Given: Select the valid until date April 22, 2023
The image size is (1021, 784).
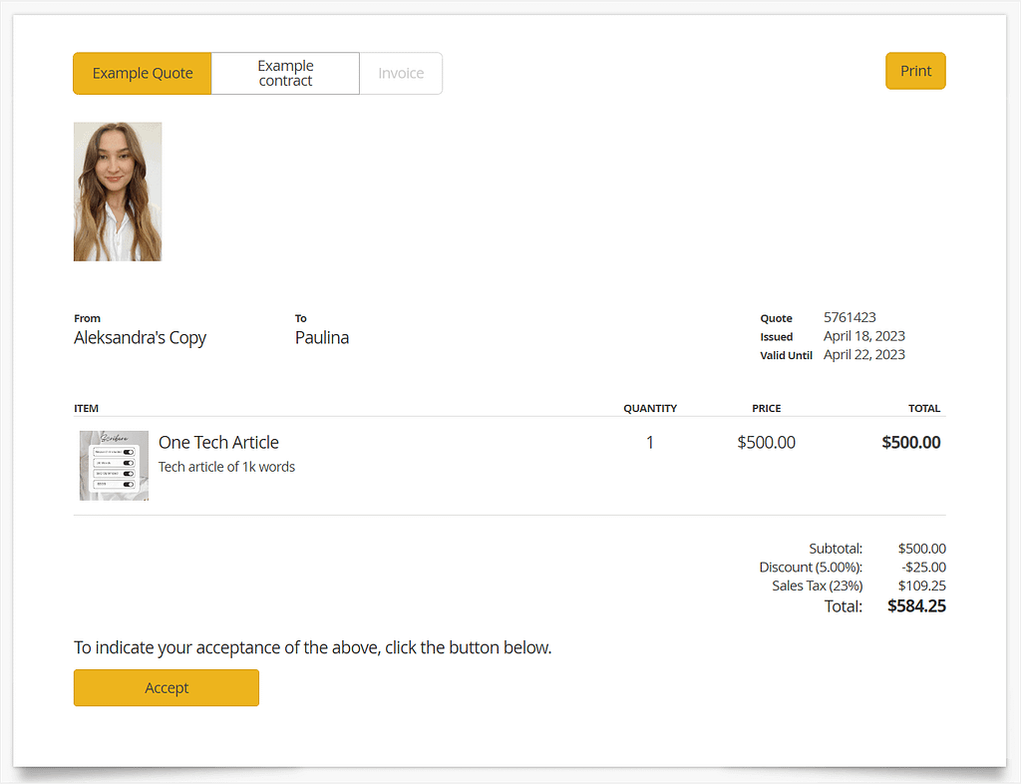Looking at the screenshot, I should point(864,354).
